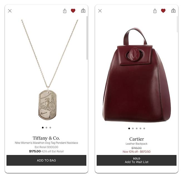183x178 pixels.
Task: Tap the dog tag pendant image
Action: (47, 105)
